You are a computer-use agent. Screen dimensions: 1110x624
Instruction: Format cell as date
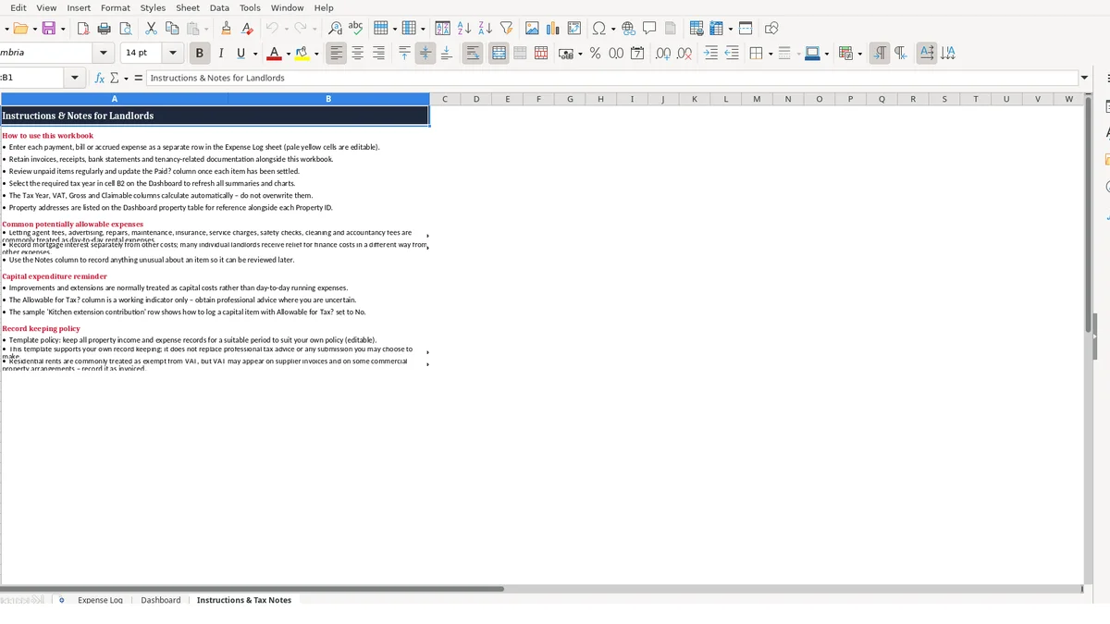637,54
